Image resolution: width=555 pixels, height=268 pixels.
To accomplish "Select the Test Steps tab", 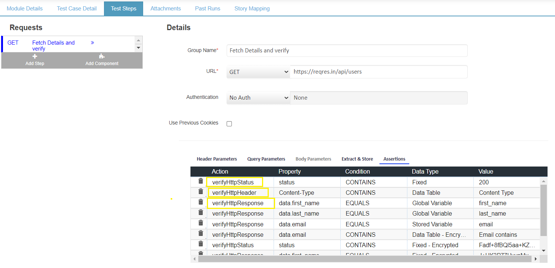I will pos(123,9).
